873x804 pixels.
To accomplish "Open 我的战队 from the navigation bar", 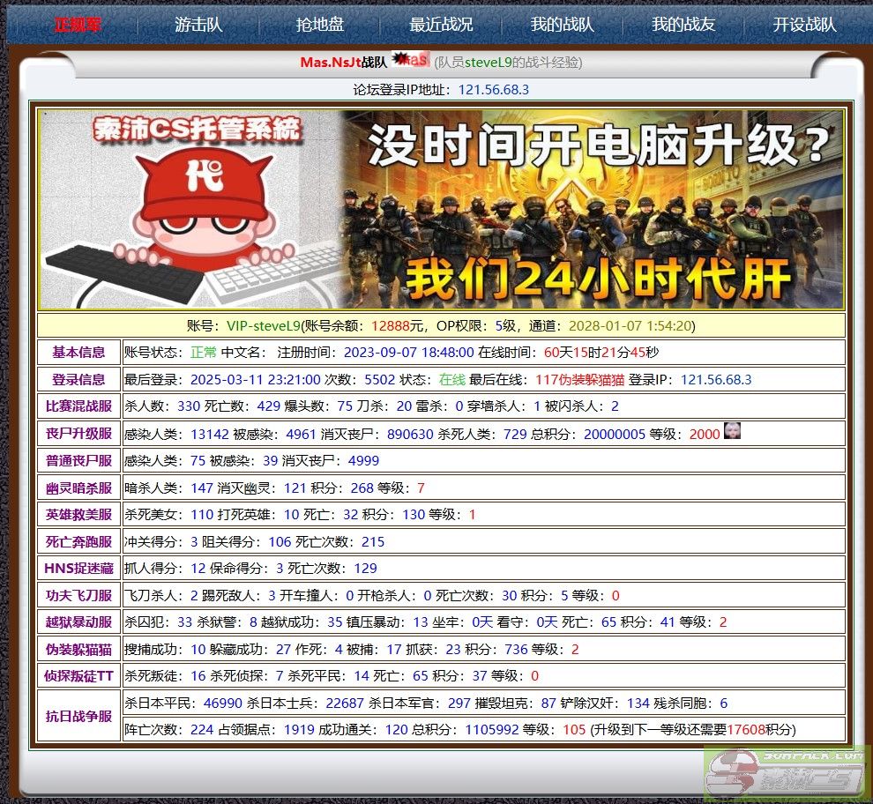I will tap(562, 25).
